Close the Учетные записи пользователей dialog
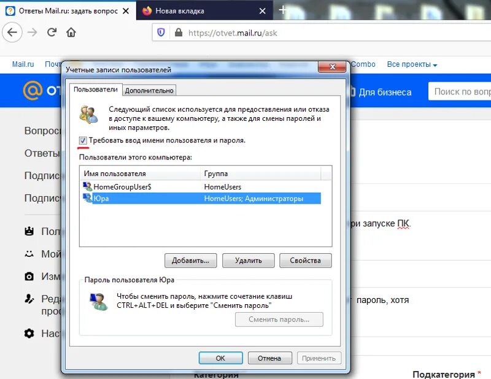The width and height of the screenshot is (491, 379). (332, 67)
